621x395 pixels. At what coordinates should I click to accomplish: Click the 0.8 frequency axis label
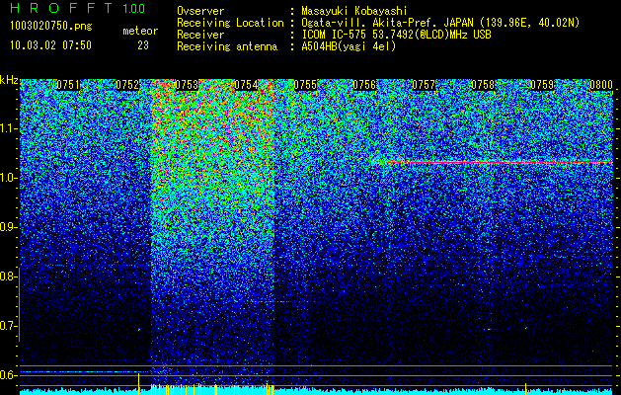click(x=8, y=276)
